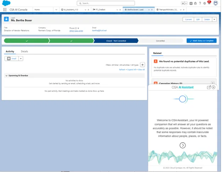This screenshot has height=172, width=222.
Task: Switch to the AI_Assistant_v1.0 tab
Action: pyautogui.click(x=72, y=10)
